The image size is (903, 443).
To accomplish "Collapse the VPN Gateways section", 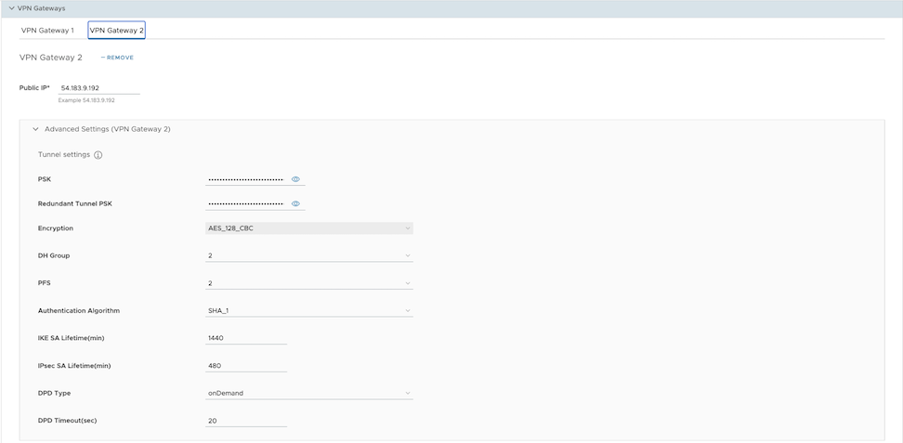I will pos(11,8).
